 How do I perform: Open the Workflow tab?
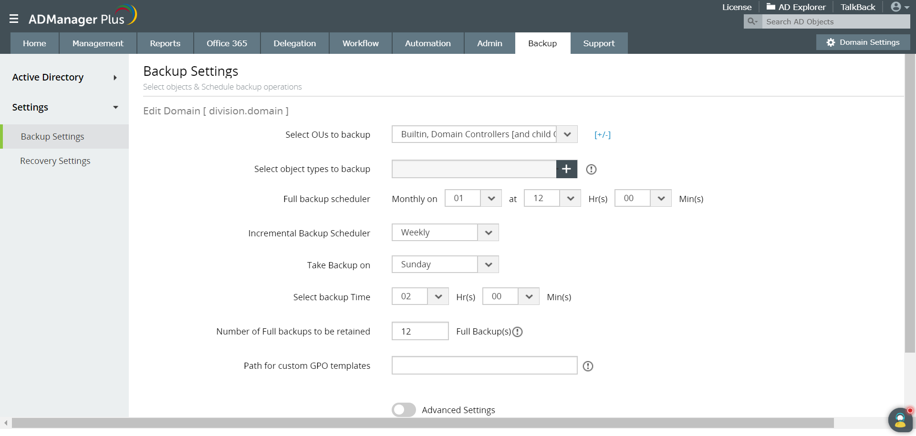[x=360, y=43]
